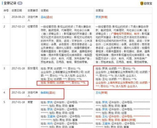Click the 股东情况 change item cell
157x128 pixels.
[33, 69]
